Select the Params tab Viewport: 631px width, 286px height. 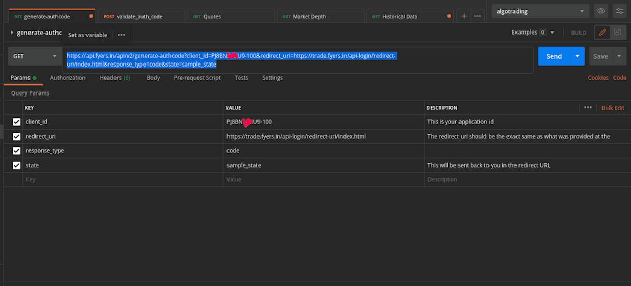(x=23, y=78)
